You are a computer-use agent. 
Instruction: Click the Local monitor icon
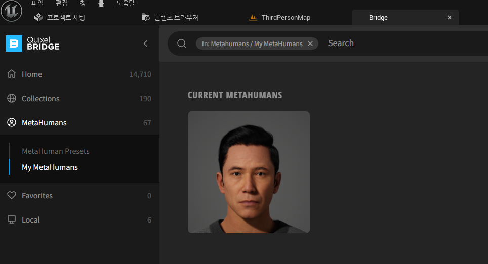[12, 220]
